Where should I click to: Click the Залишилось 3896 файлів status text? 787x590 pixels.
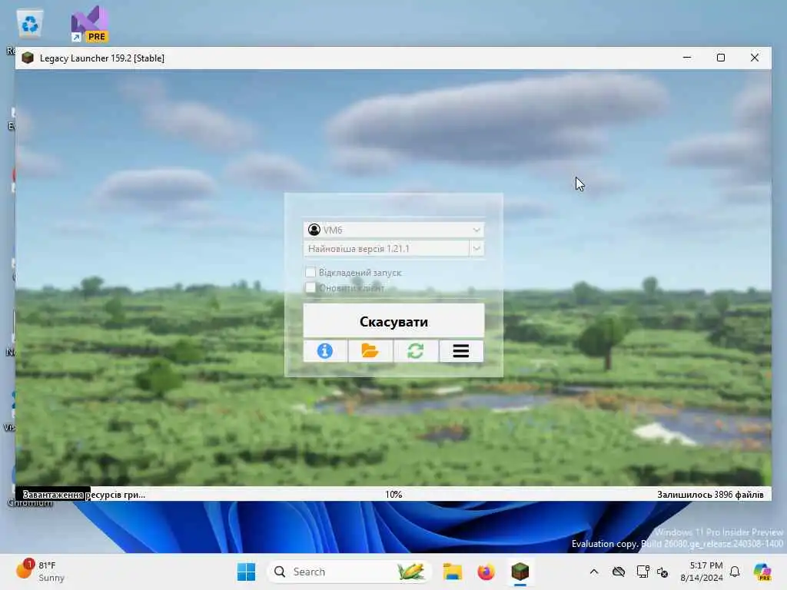coord(710,495)
